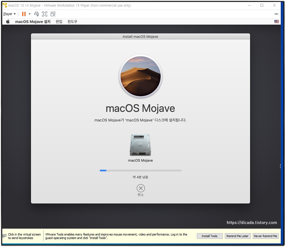The image size is (286, 247).
Task: Click the double-chevron collapse icon in toolbar
Action: point(276,14)
